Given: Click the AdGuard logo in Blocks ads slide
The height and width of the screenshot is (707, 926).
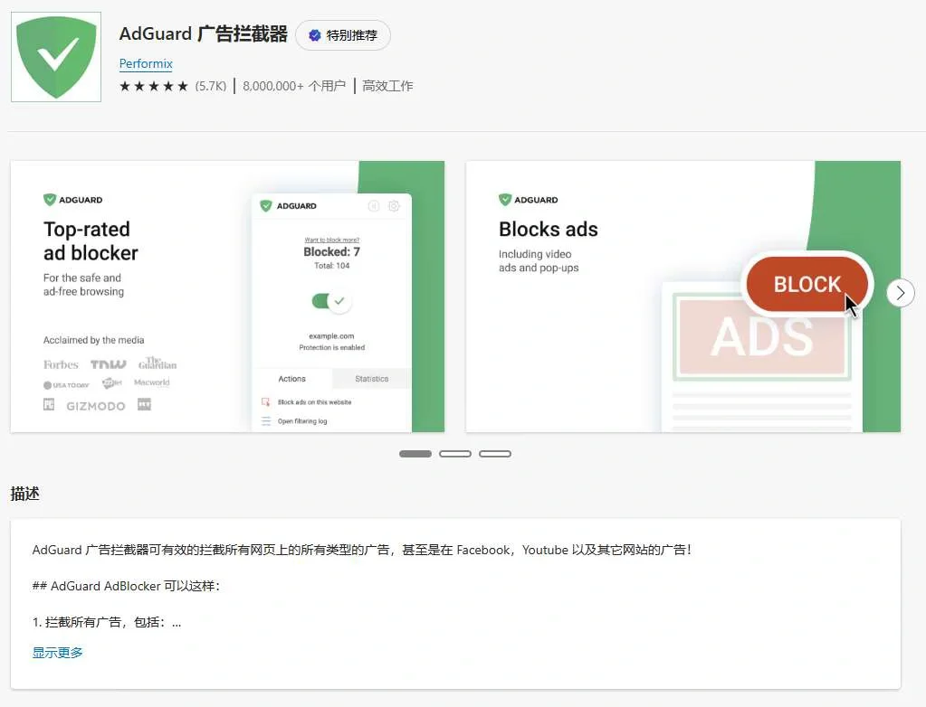Looking at the screenshot, I should pyautogui.click(x=529, y=200).
